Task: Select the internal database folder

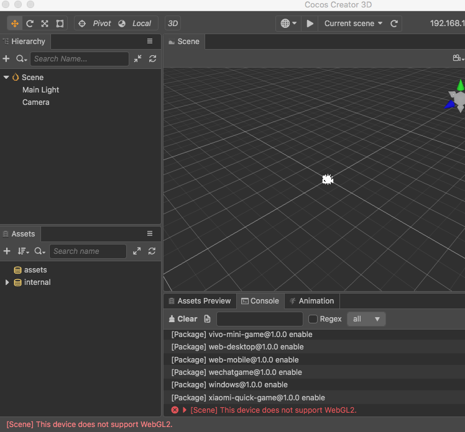Action: (37, 282)
